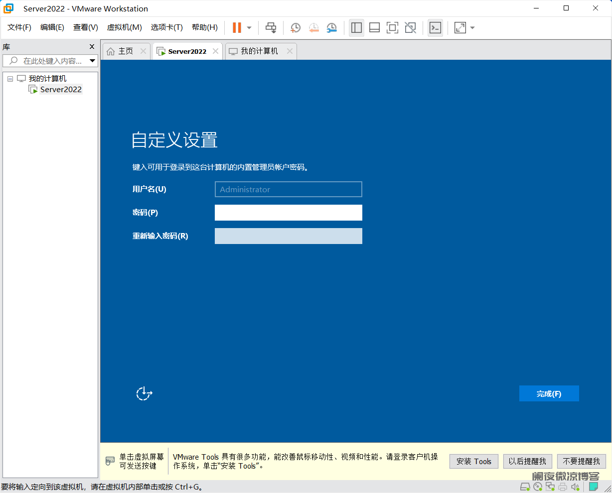The height and width of the screenshot is (493, 612).
Task: Click the virtual CD/DVD status icon
Action: click(537, 487)
